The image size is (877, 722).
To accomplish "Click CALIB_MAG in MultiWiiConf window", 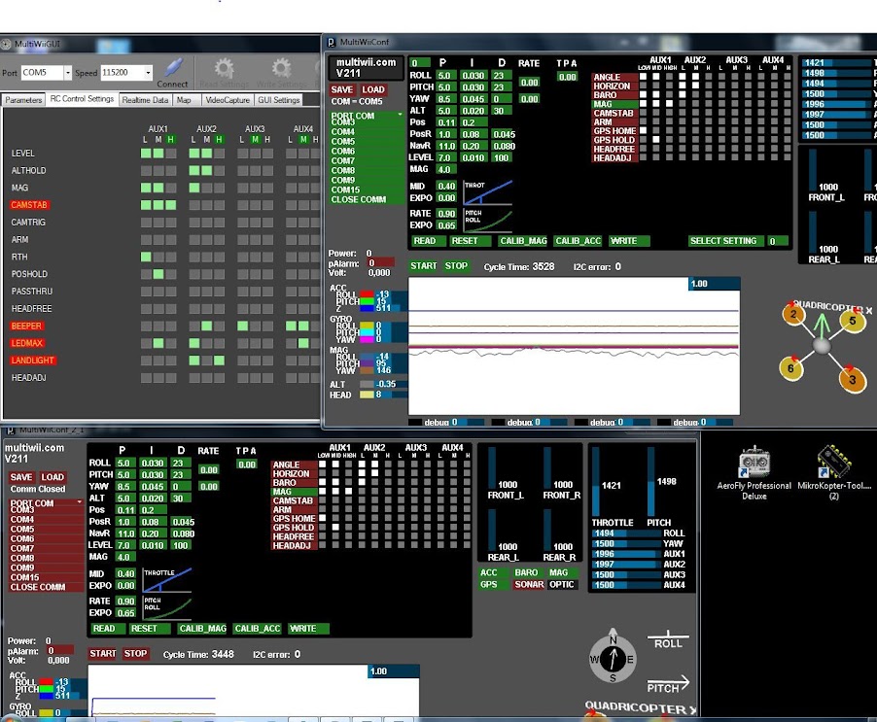I will [x=523, y=241].
